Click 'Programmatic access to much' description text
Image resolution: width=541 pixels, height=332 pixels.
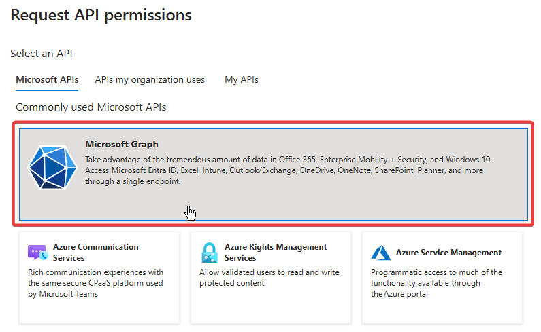(436, 283)
